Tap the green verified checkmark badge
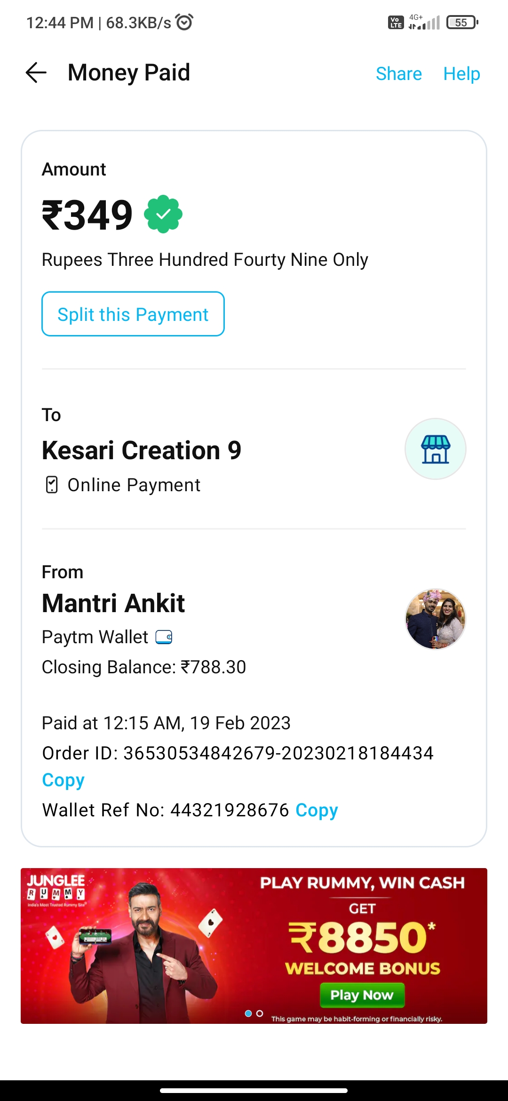This screenshot has height=1101, width=508. pos(163,214)
